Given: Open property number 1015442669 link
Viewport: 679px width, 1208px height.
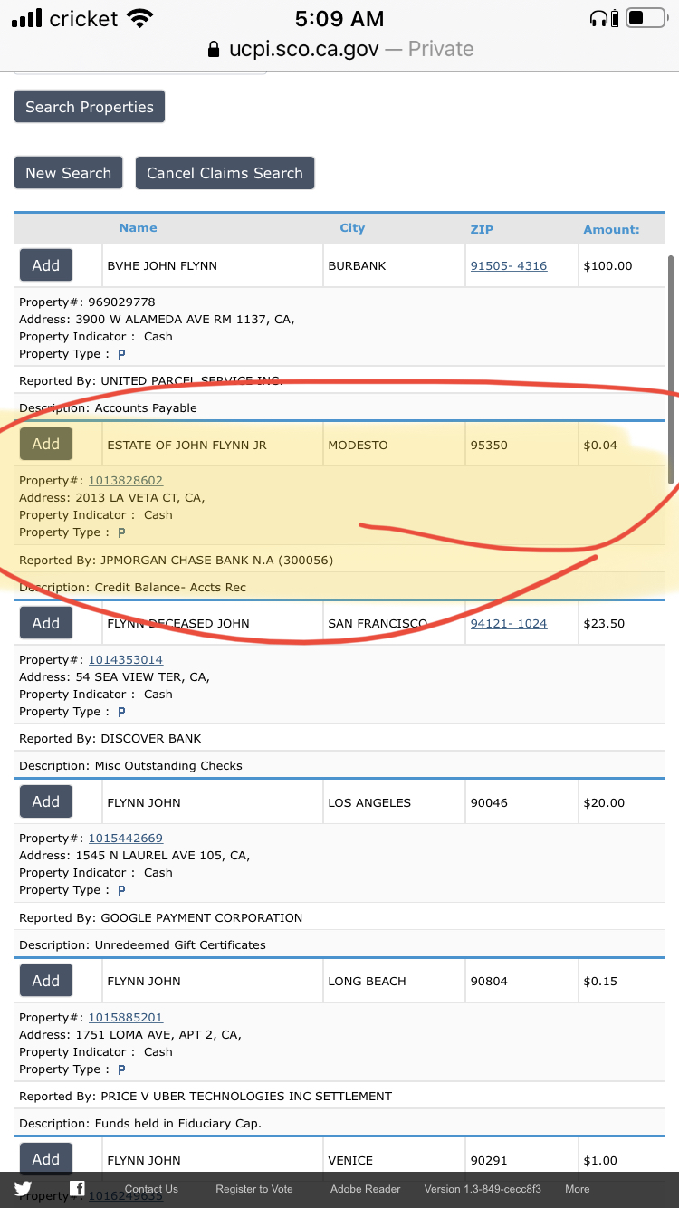Looking at the screenshot, I should click(x=126, y=839).
